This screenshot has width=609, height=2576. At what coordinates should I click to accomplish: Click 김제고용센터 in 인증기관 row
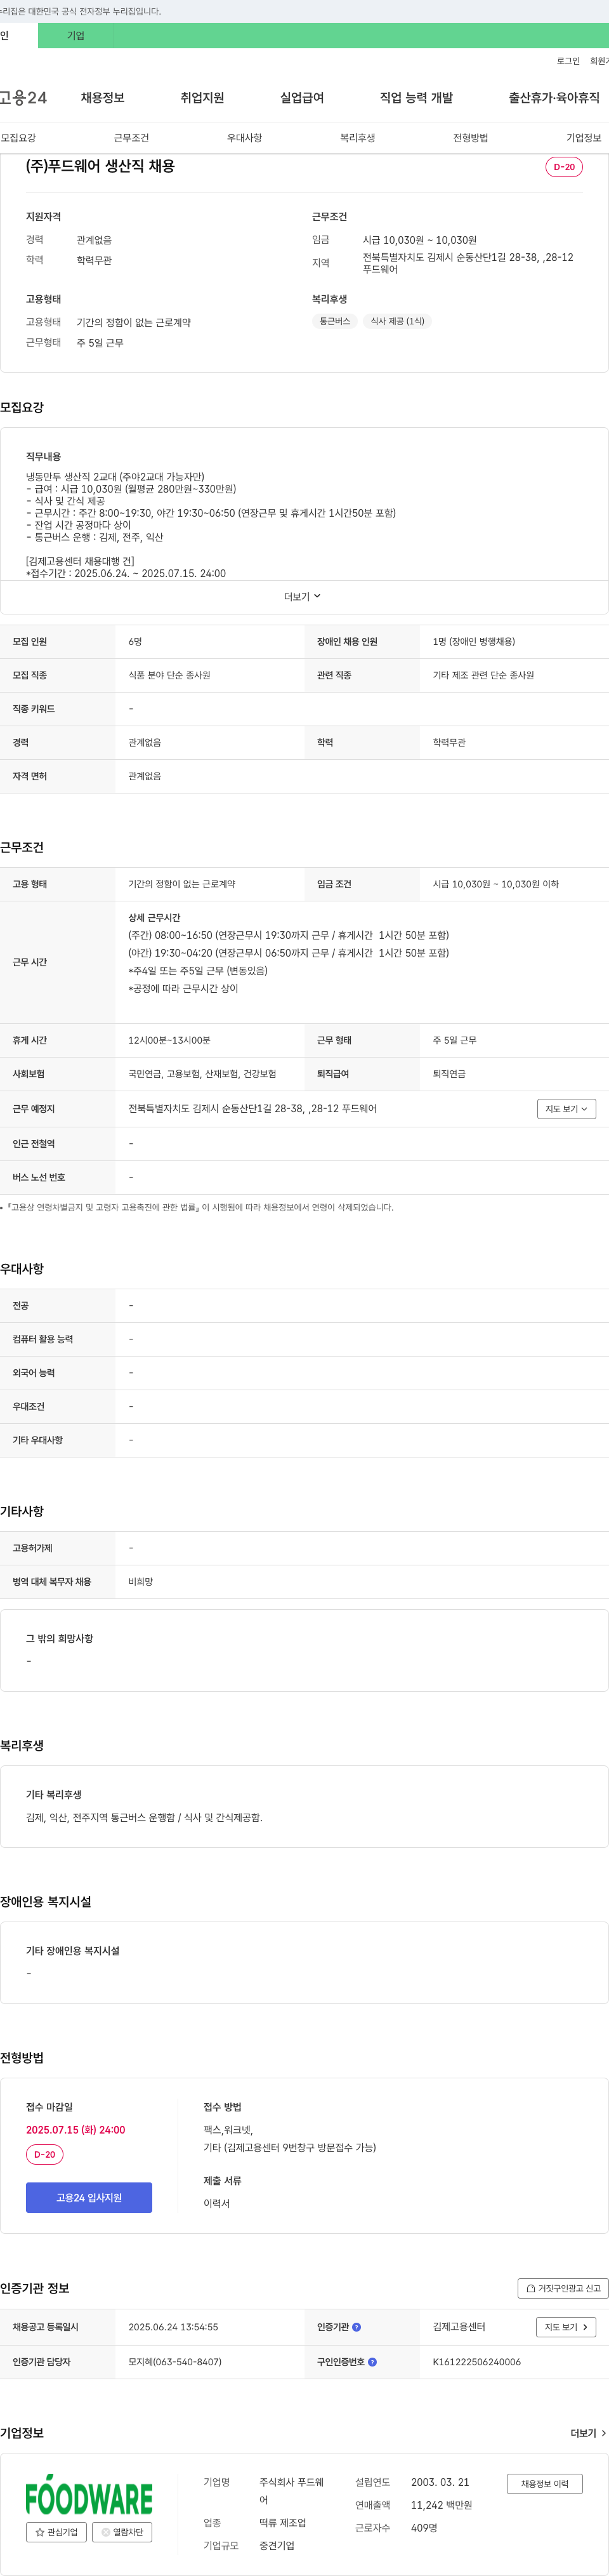(x=459, y=2327)
